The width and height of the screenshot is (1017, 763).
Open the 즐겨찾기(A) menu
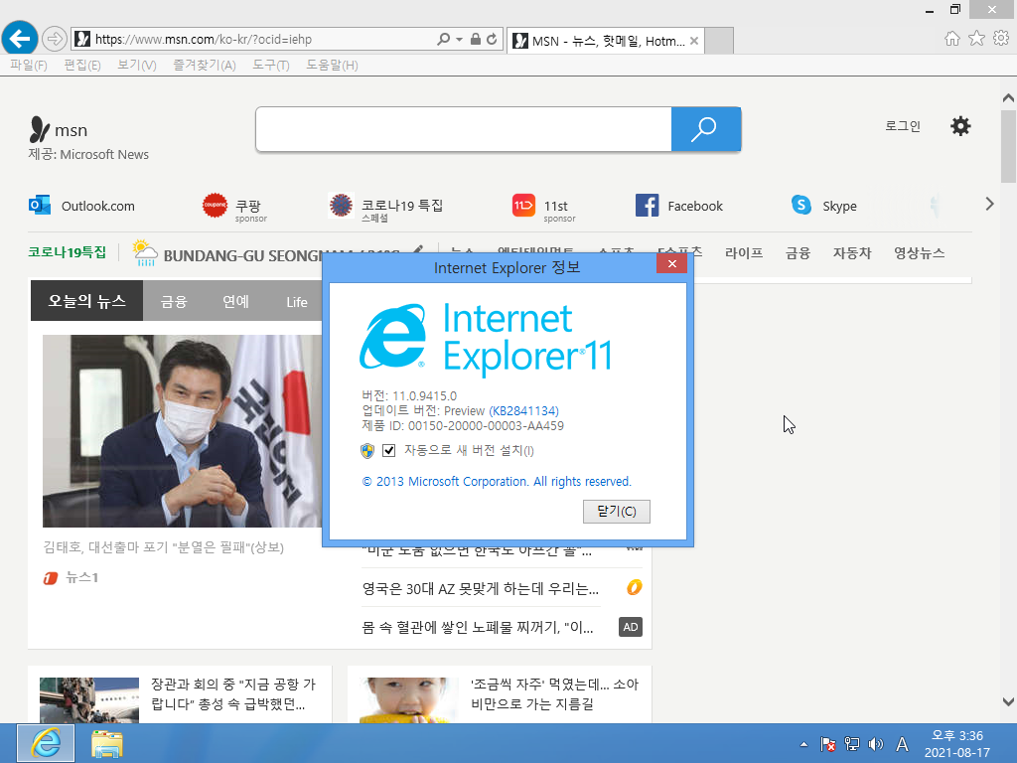pos(205,65)
